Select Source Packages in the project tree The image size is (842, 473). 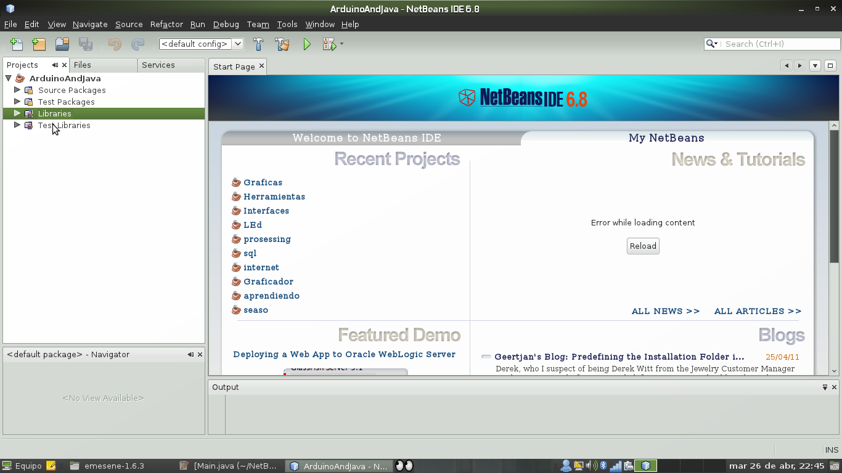point(72,90)
